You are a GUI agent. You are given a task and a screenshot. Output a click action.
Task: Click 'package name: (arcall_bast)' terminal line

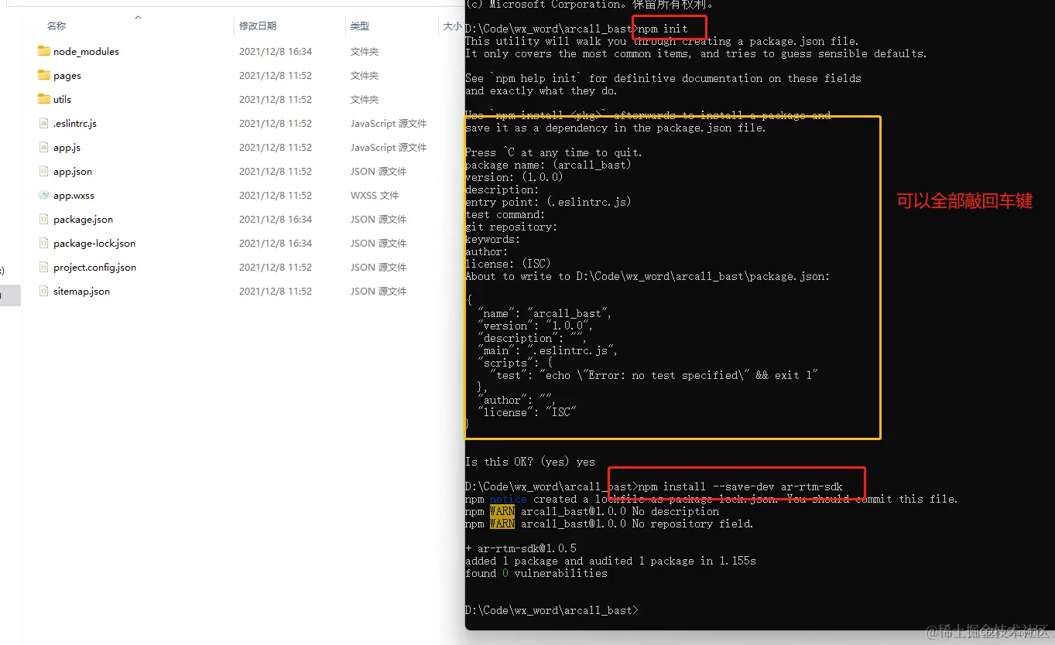(549, 165)
